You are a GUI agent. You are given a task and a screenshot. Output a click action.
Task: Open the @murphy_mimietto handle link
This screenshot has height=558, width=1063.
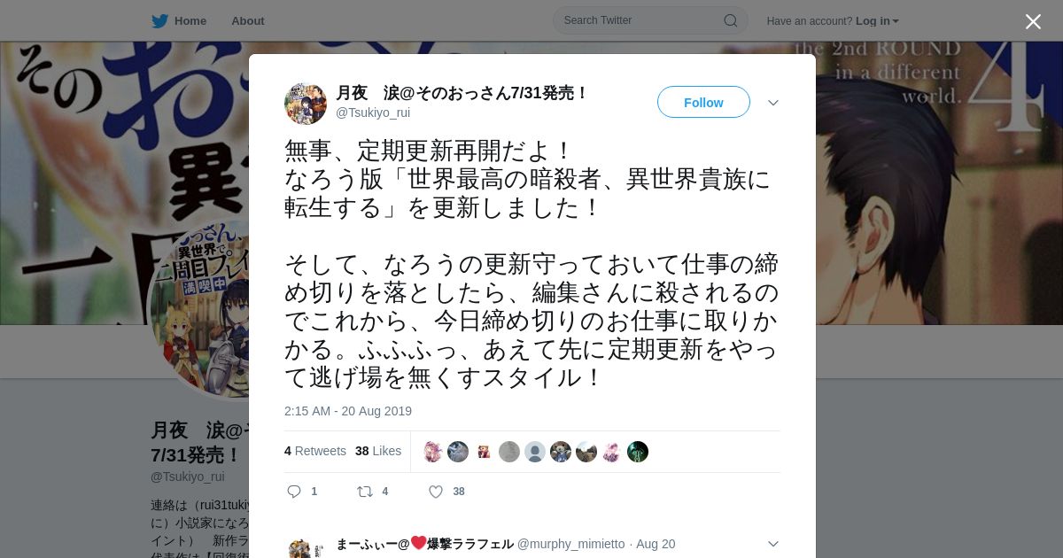(x=570, y=544)
